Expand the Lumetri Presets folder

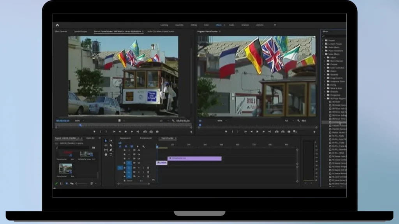coord(323,44)
